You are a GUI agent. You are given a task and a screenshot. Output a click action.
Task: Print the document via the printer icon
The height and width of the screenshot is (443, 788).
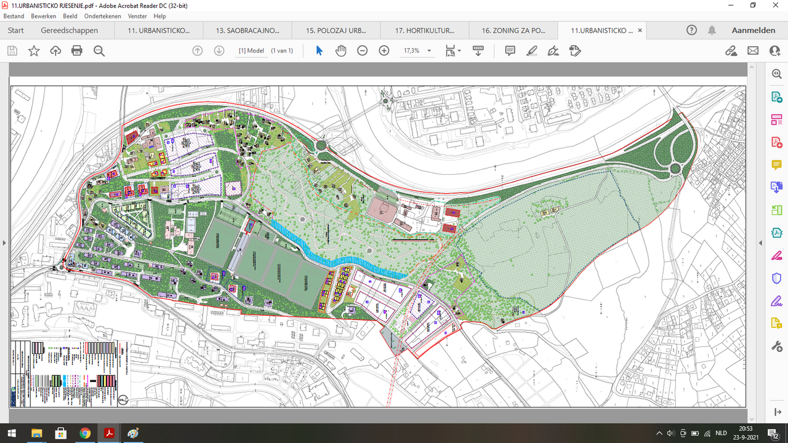point(77,50)
